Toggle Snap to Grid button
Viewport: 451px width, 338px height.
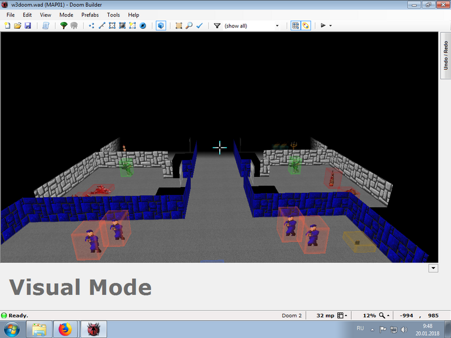[x=295, y=25]
